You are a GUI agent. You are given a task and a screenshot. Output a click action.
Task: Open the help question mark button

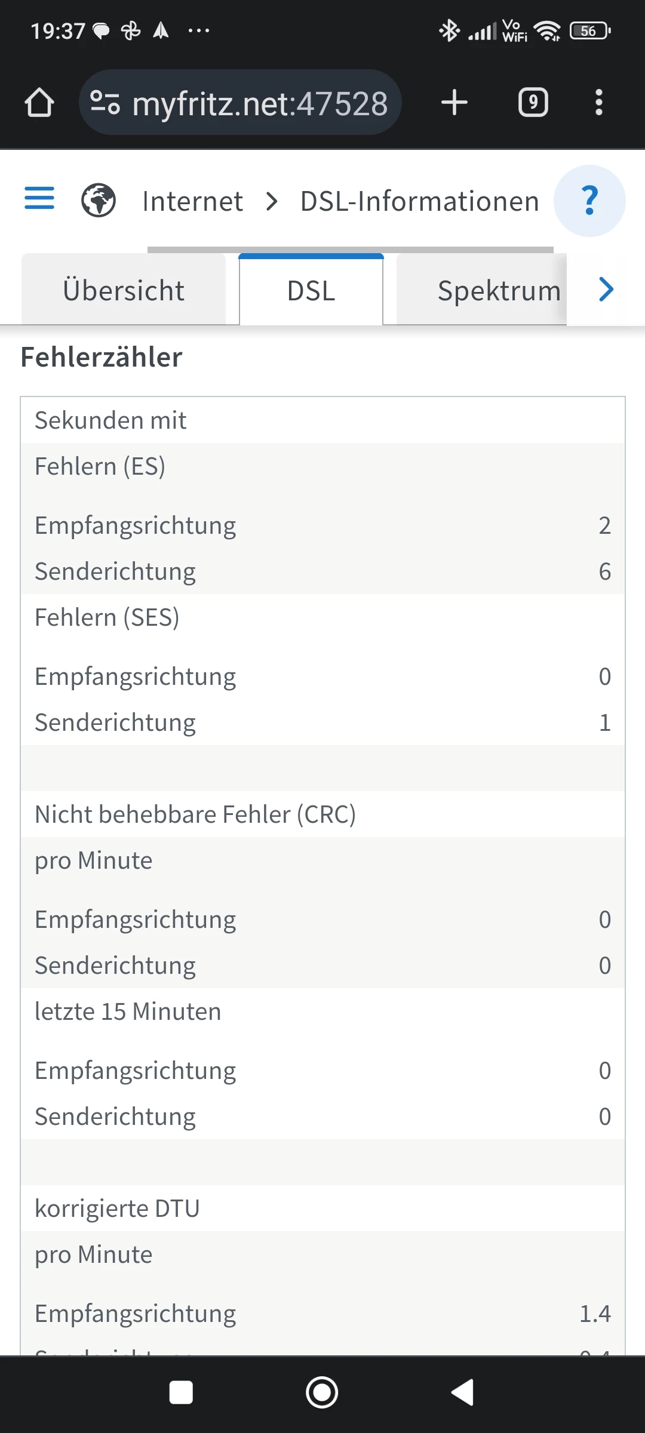[x=589, y=201]
